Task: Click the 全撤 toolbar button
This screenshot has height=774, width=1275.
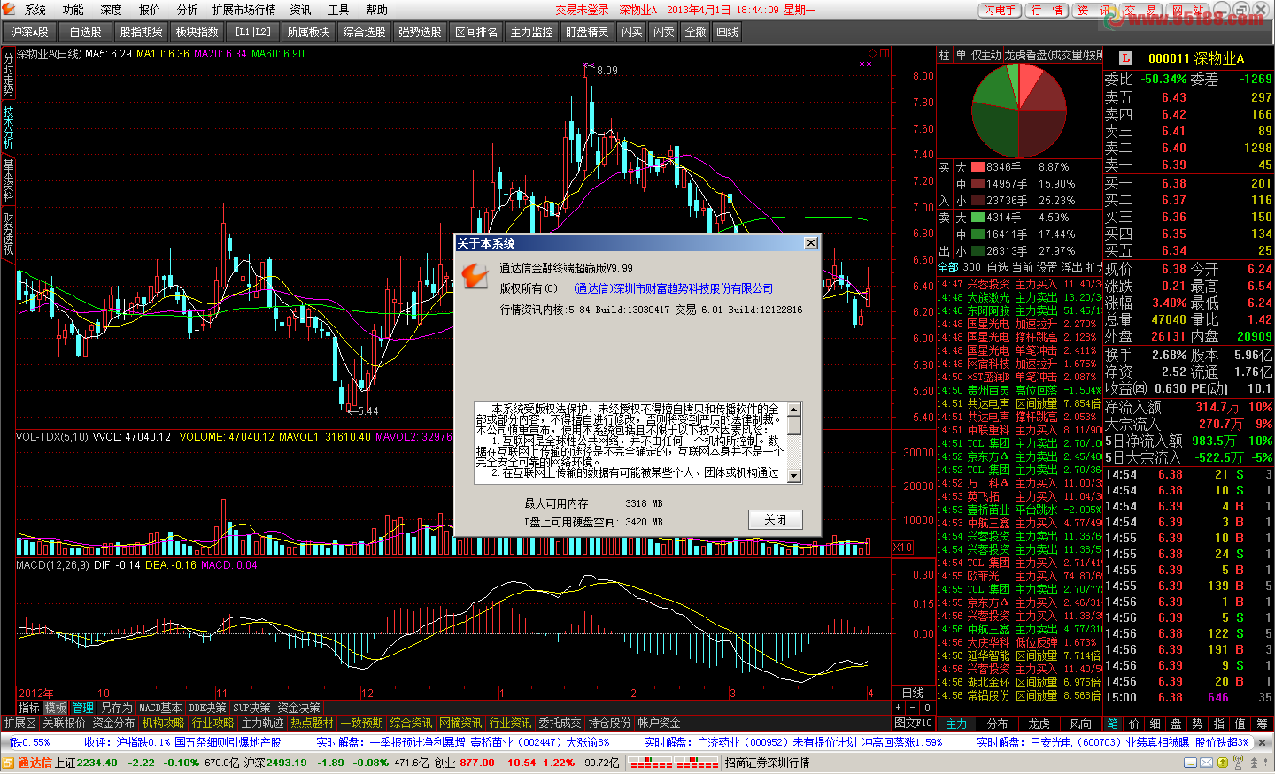Action: click(x=696, y=32)
